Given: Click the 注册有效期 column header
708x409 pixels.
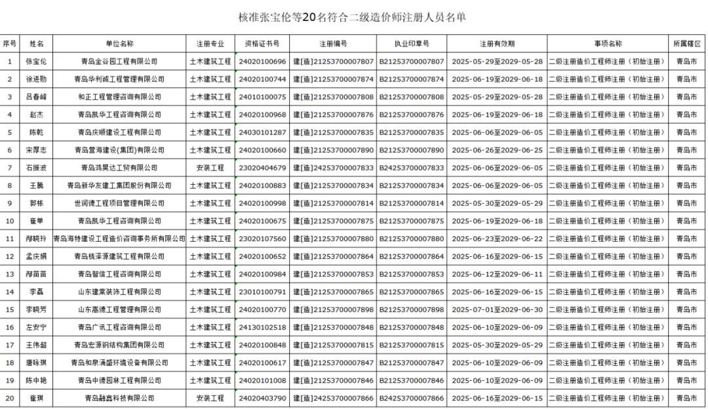Looking at the screenshot, I should click(x=497, y=44).
